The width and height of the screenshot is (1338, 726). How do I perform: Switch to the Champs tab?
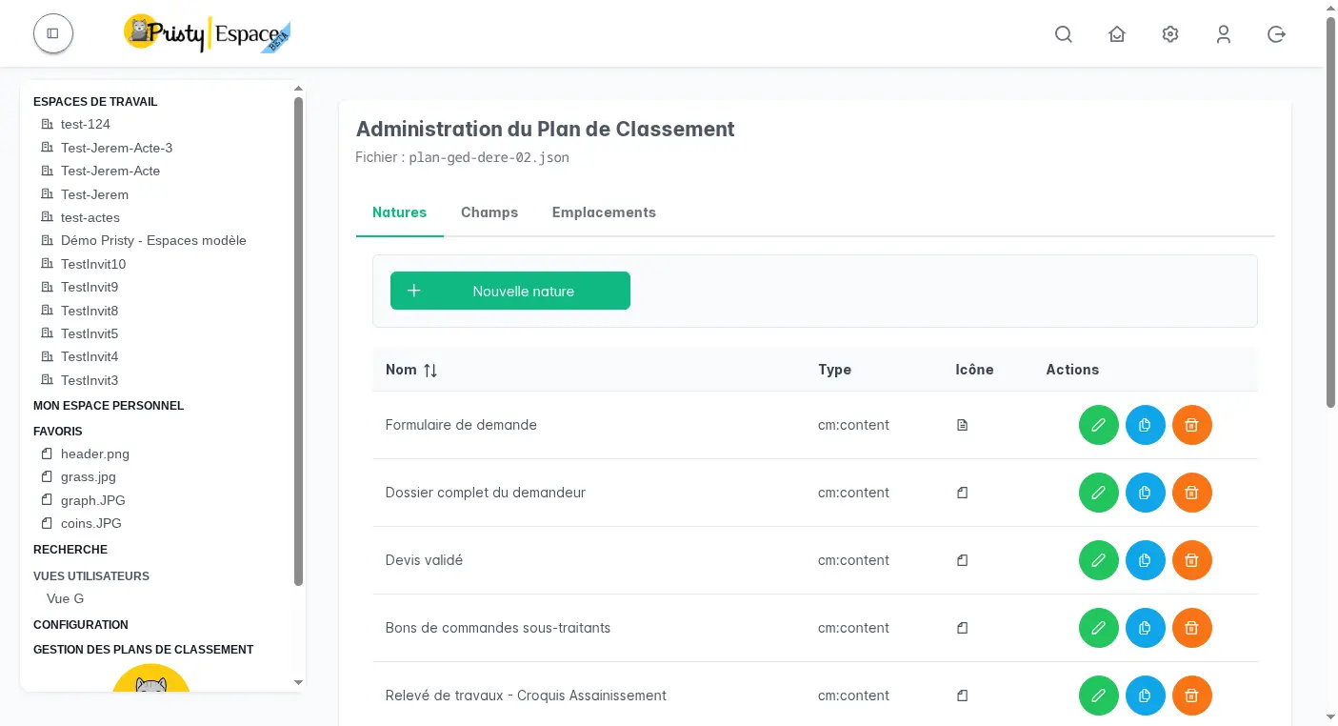coord(489,212)
